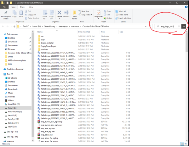
Task: Open Music in navigation pane
Action: point(10,93)
